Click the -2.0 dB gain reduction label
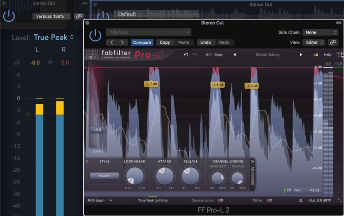Screen dimensions: 344x216 251,86
